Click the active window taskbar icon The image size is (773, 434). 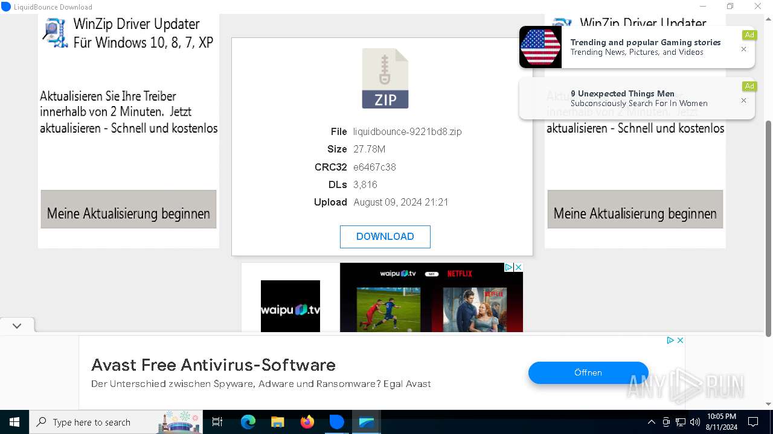click(x=366, y=422)
